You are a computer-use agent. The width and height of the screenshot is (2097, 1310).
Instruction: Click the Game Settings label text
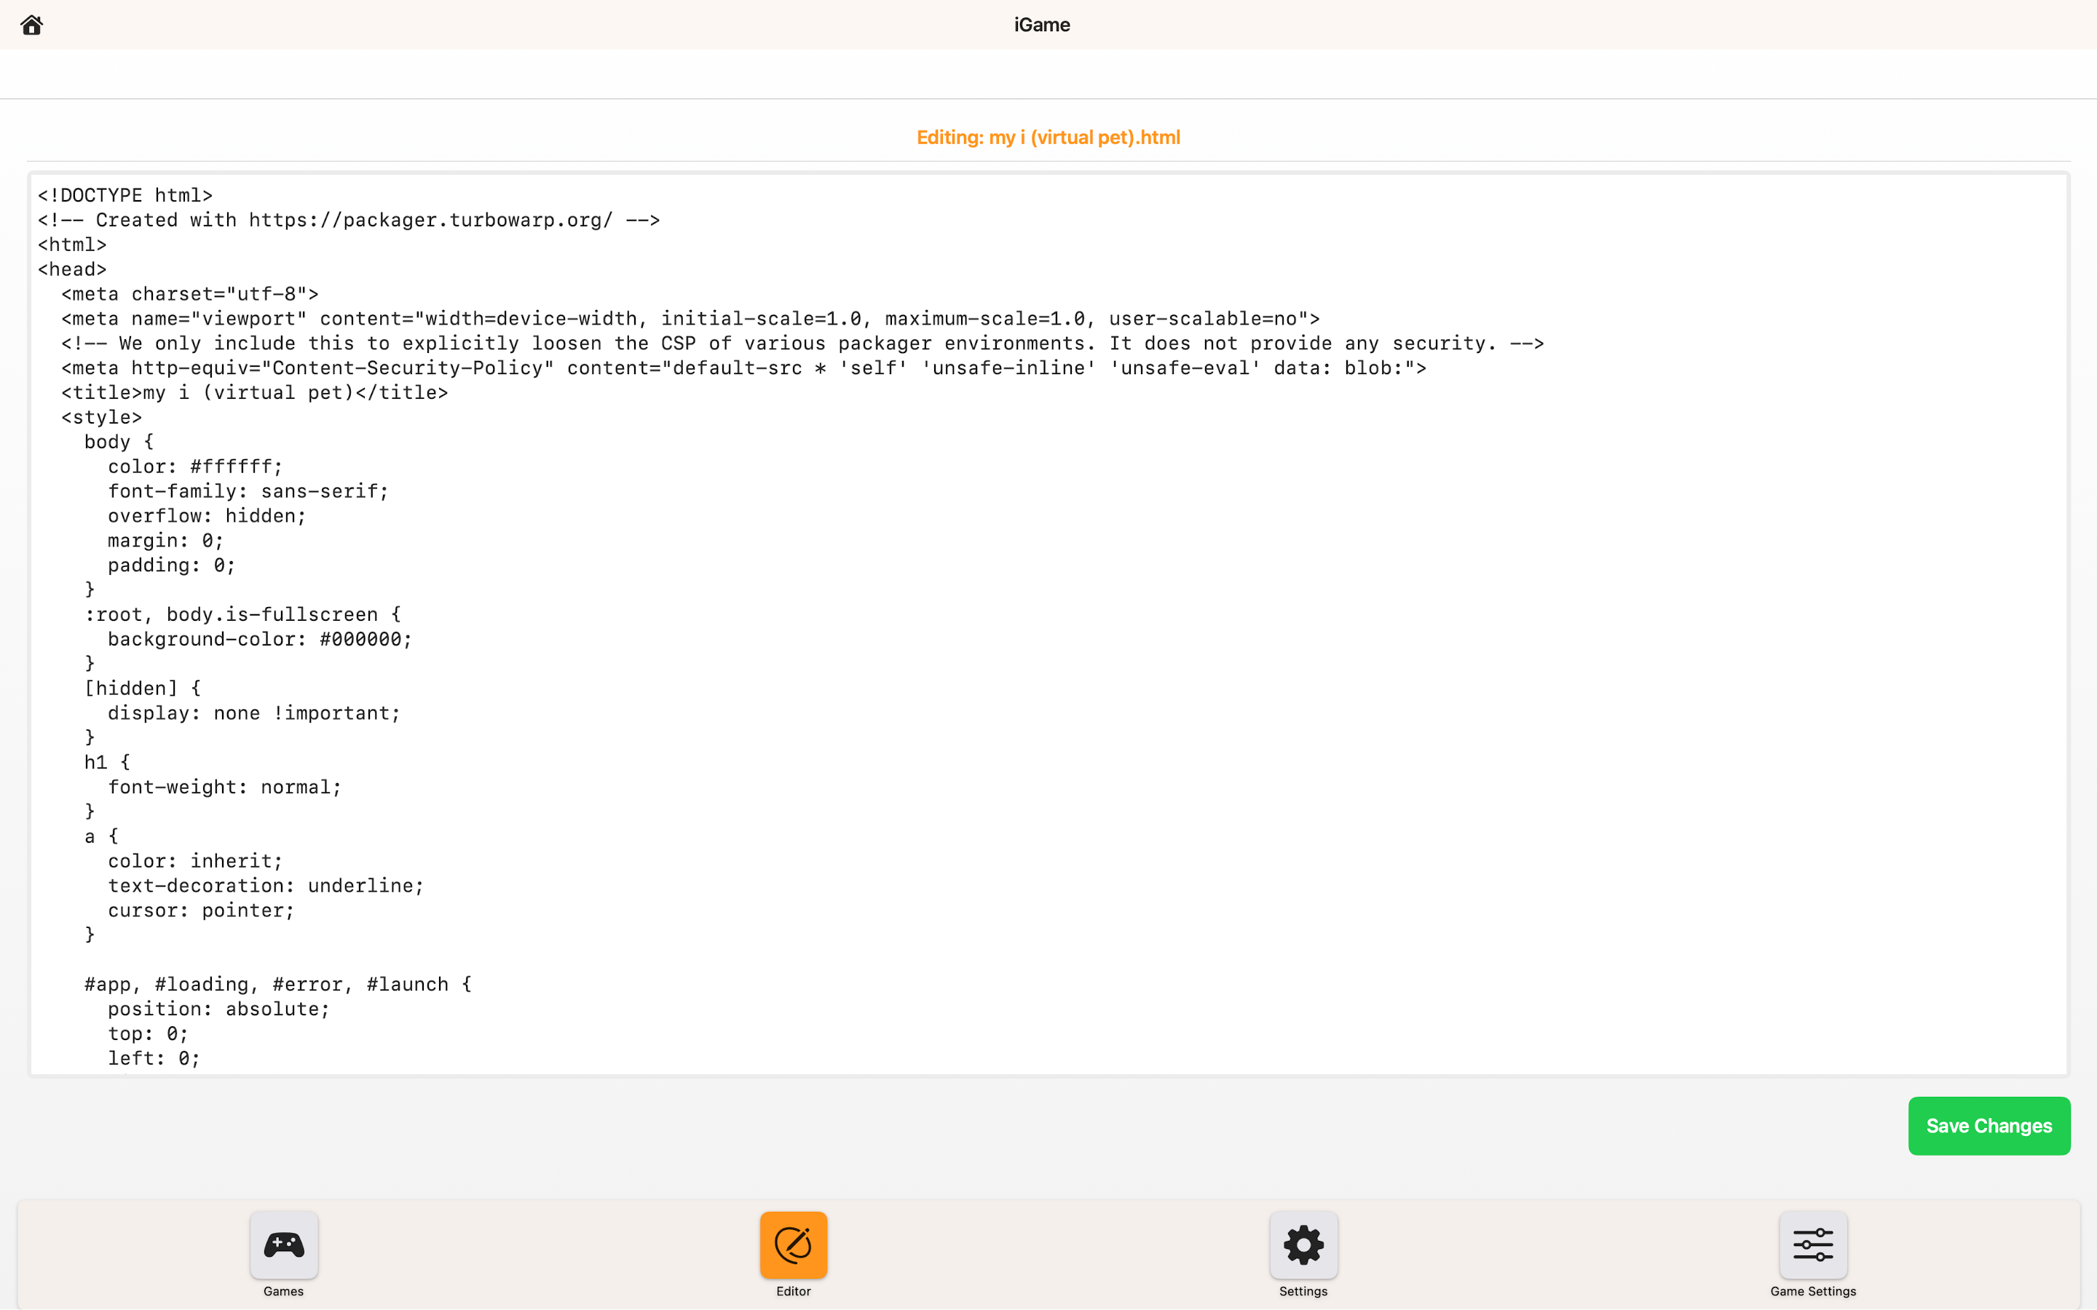pos(1813,1291)
